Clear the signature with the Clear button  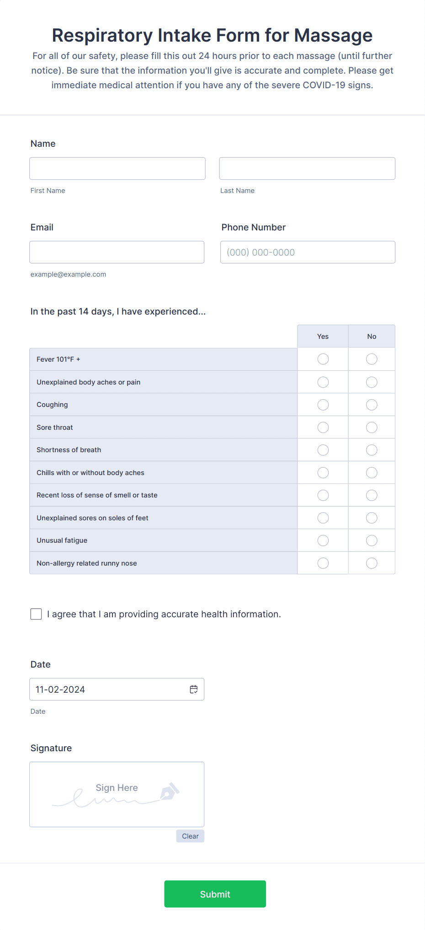coord(190,836)
